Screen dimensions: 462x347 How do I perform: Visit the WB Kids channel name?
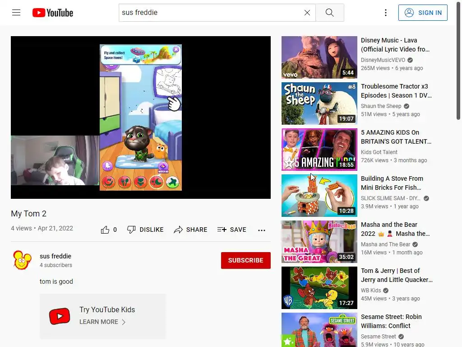[x=371, y=291]
